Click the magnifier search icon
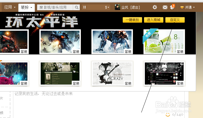 (76, 7)
